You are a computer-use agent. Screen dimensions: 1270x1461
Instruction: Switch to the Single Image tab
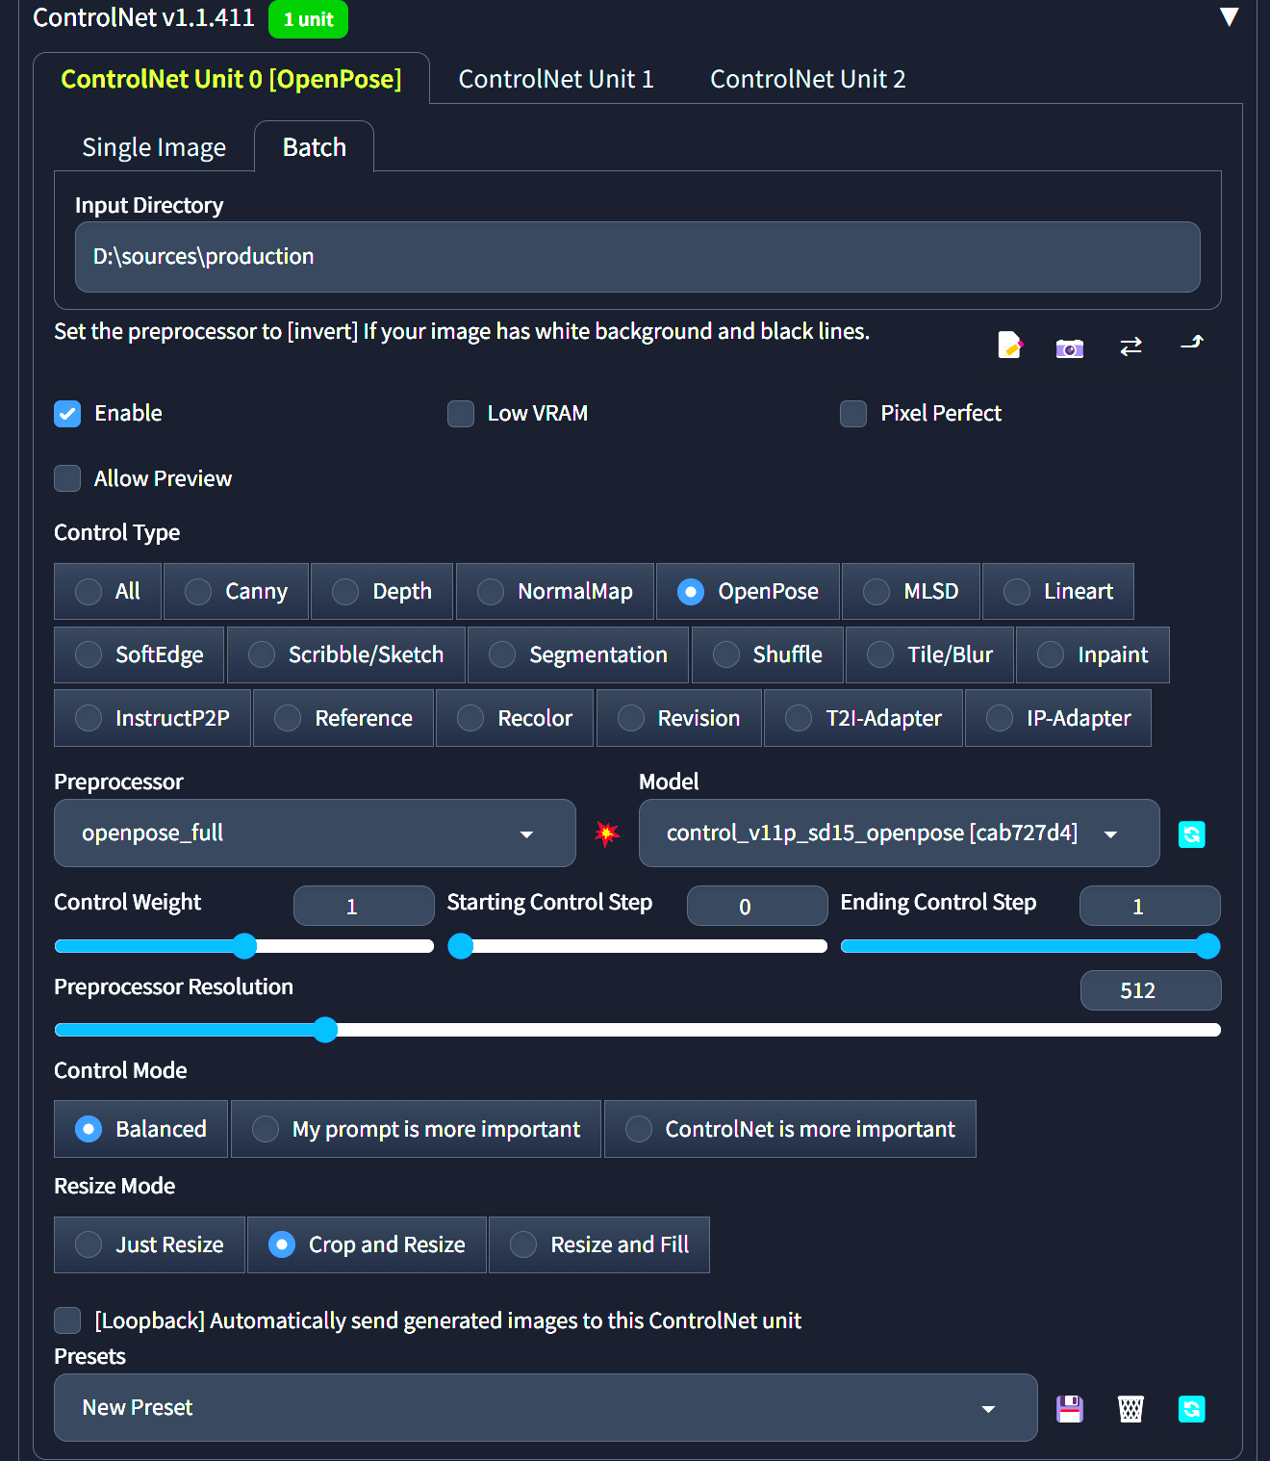coord(153,146)
